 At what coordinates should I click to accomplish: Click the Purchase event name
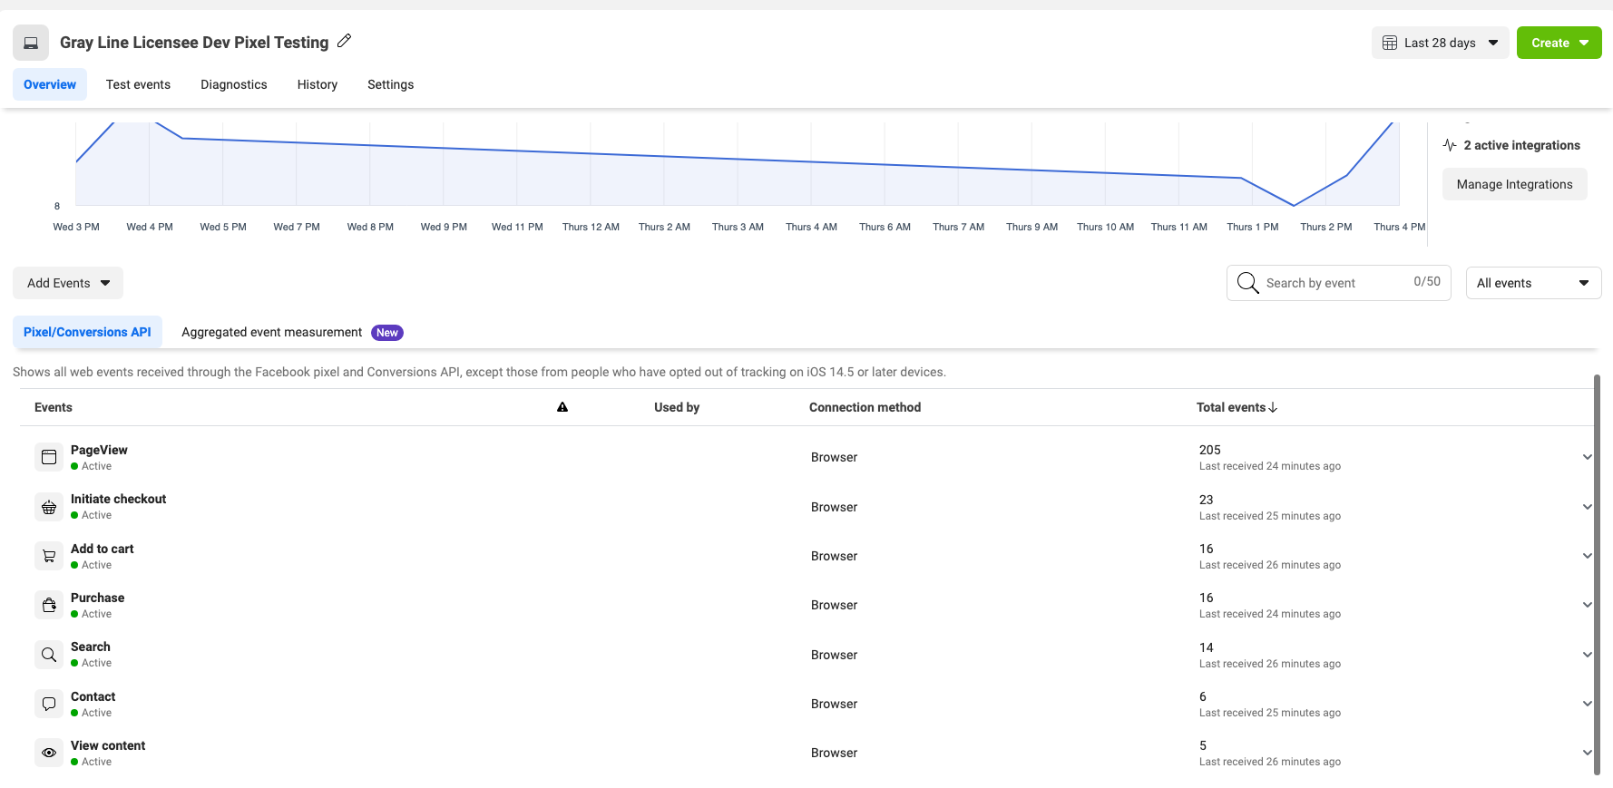[98, 598]
